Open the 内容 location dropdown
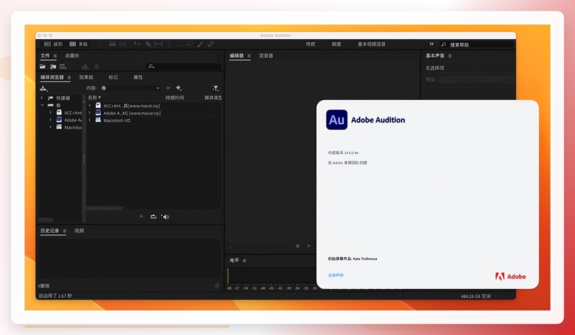 pyautogui.click(x=130, y=88)
